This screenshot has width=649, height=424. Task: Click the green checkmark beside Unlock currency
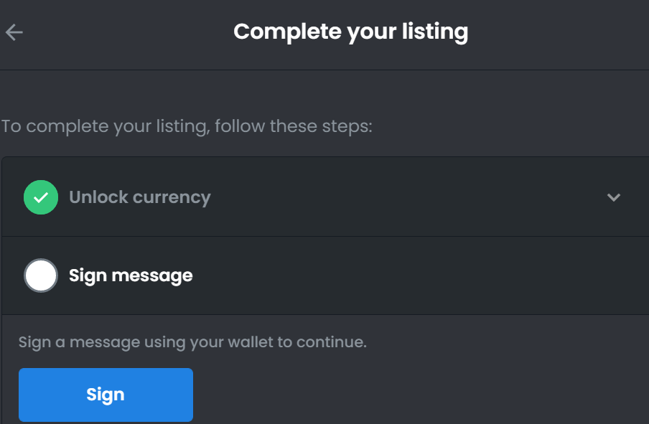tap(40, 197)
